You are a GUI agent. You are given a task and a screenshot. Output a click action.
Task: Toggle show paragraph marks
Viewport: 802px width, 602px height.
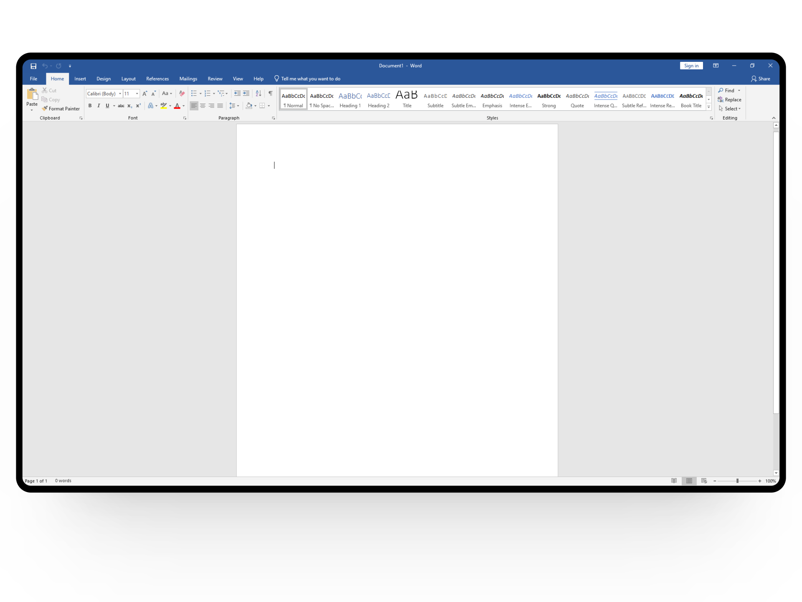[270, 94]
